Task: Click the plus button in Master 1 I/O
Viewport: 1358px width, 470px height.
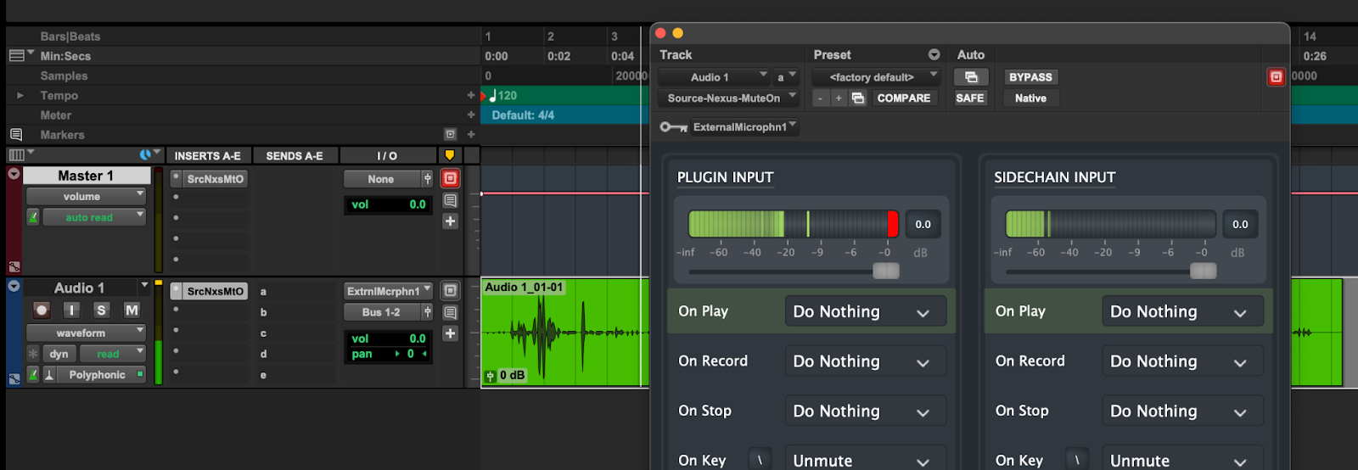Action: pos(450,221)
